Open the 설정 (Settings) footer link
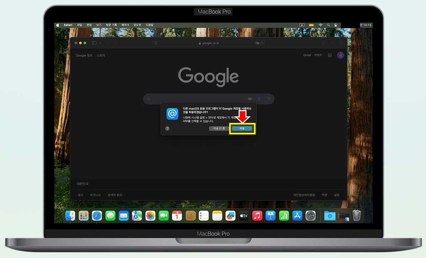 point(337,195)
